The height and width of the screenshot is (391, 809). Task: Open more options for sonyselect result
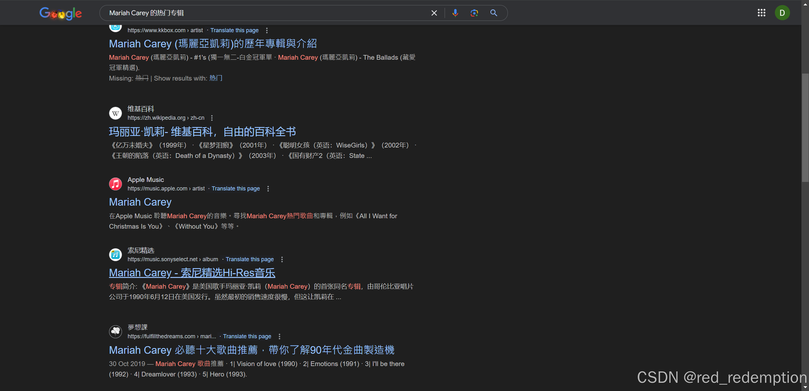pos(282,259)
